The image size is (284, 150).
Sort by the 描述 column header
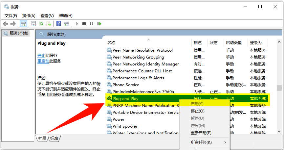click(199, 43)
